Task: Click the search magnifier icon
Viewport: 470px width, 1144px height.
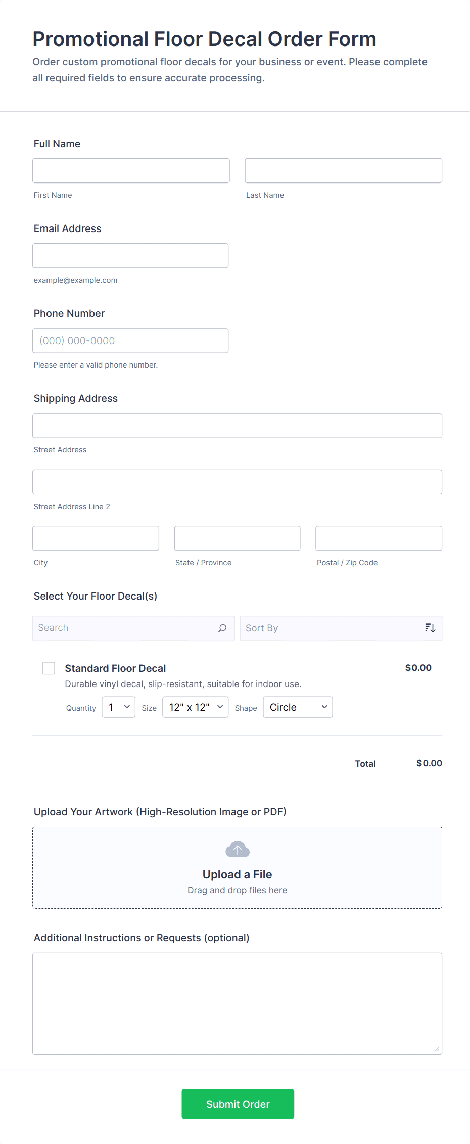Action: (x=222, y=628)
